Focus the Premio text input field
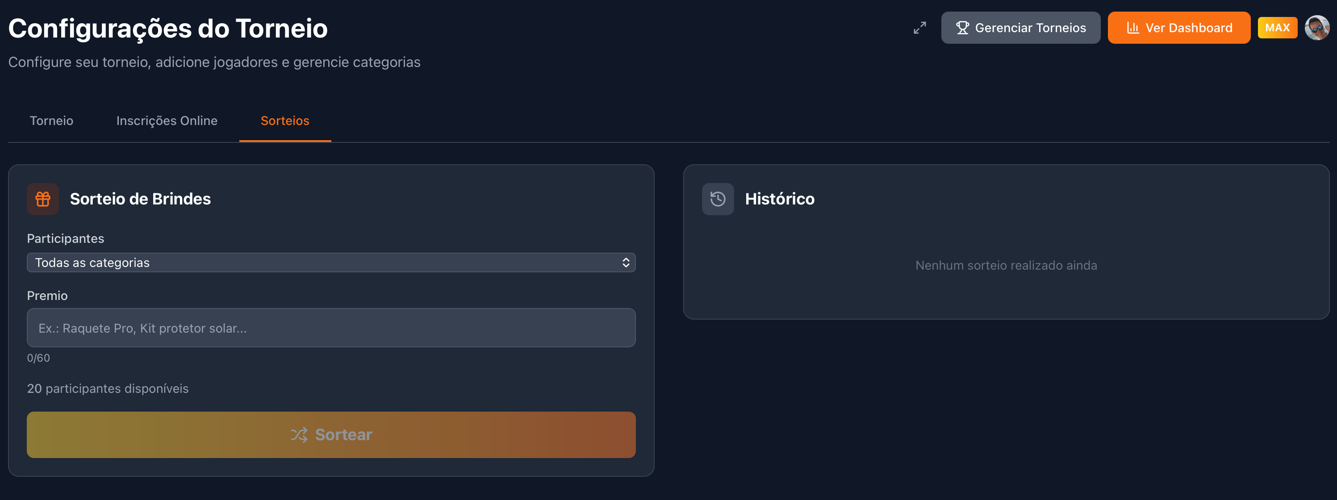Screen dimensions: 1337x500 330,328
